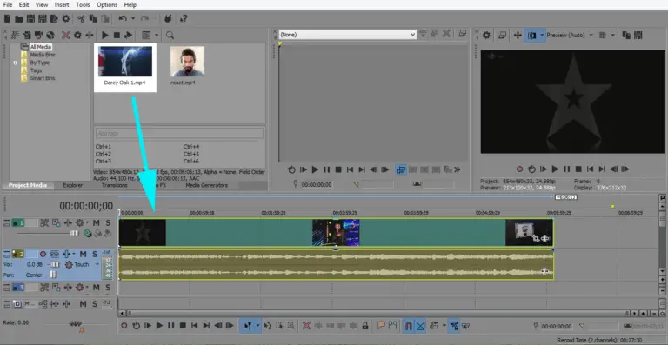Save Snapshot to File icon in preview

tap(638, 35)
